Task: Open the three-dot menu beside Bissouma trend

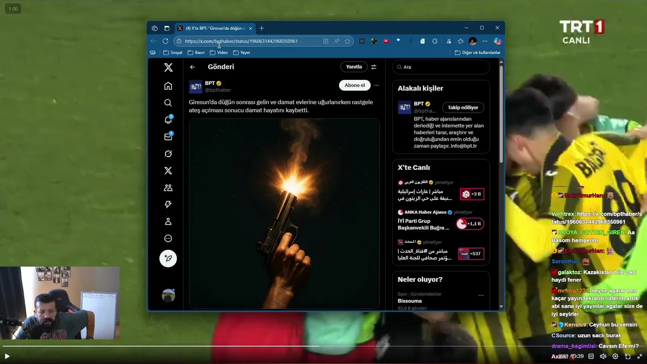Action: tap(481, 295)
